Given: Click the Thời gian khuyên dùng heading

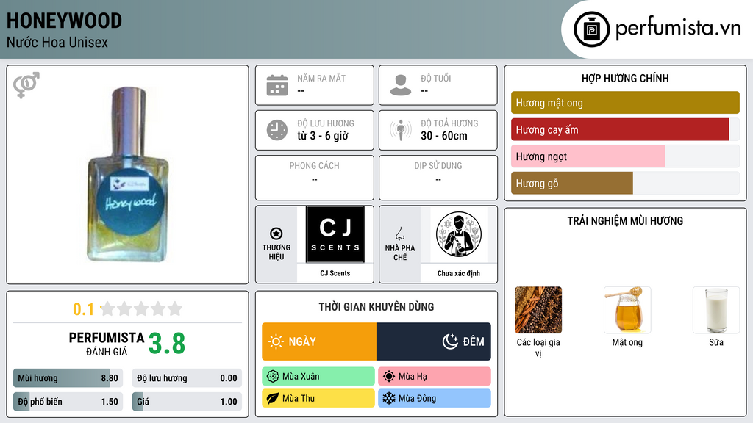Looking at the screenshot, I should click(376, 306).
